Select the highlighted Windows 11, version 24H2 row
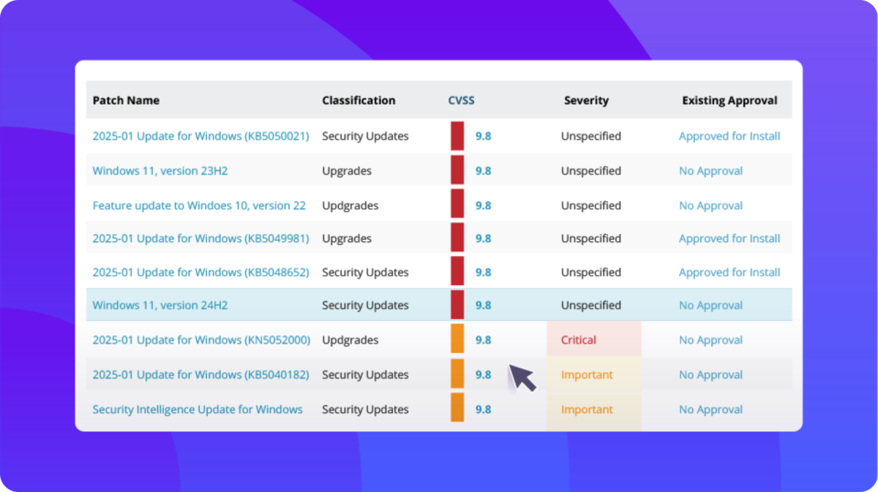878x492 pixels. (160, 305)
